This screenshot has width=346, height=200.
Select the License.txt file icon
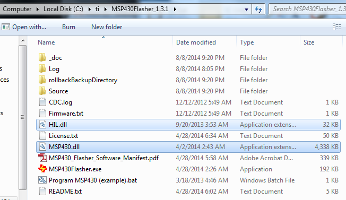coord(42,136)
